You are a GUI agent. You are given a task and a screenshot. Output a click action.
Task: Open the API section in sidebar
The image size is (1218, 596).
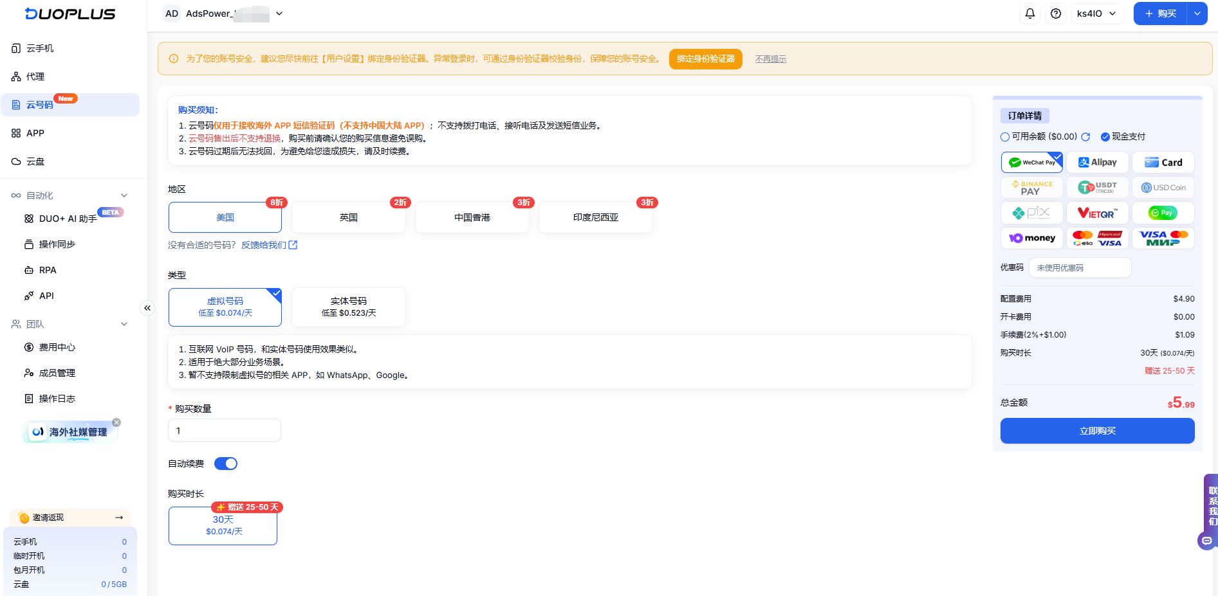(x=46, y=295)
